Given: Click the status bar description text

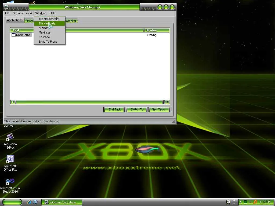Looking at the screenshot, I should pyautogui.click(x=32, y=121).
